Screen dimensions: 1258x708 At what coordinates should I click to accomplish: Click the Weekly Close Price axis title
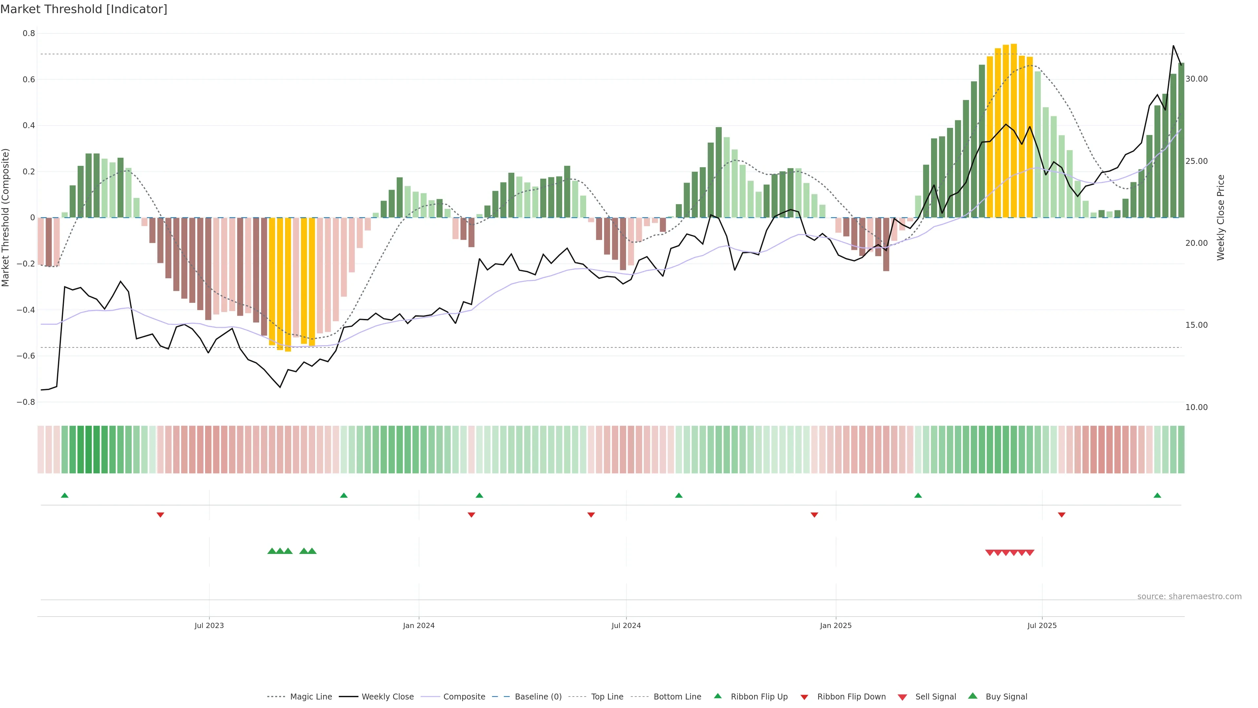tap(1221, 217)
